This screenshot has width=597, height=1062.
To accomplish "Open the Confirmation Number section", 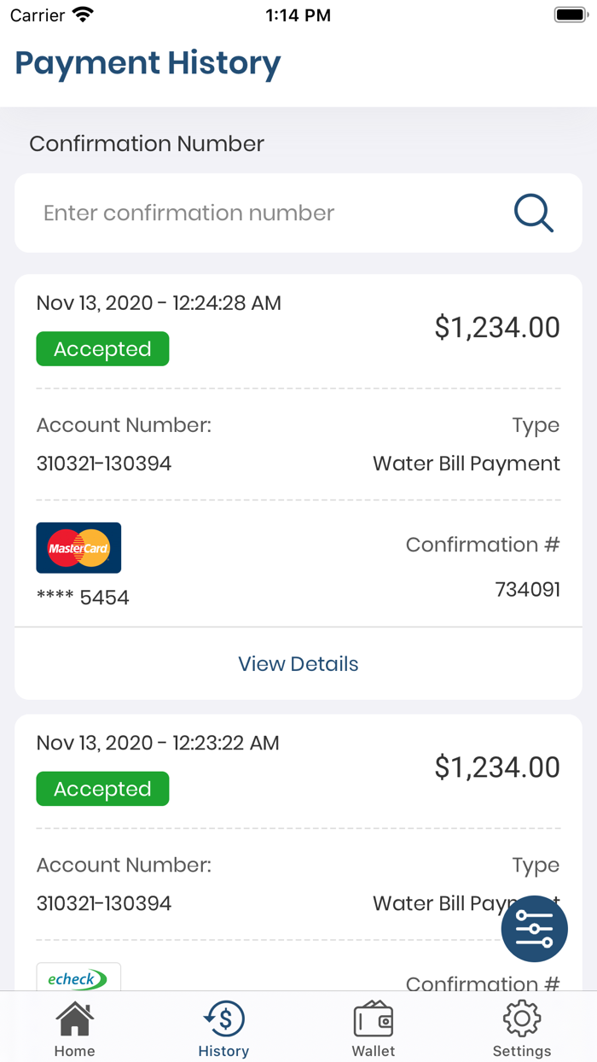I will 146,143.
